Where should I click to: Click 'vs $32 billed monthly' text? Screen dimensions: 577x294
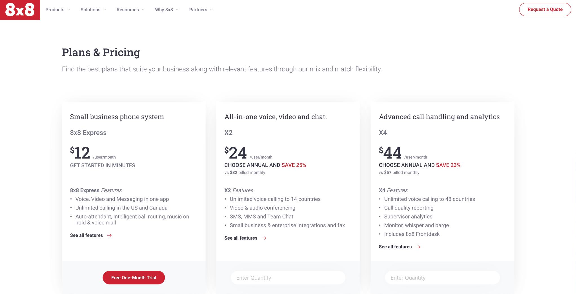245,173
